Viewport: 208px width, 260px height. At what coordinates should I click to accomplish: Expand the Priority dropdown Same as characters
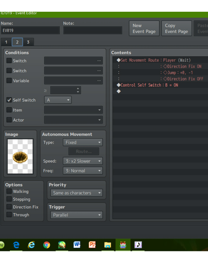76,193
